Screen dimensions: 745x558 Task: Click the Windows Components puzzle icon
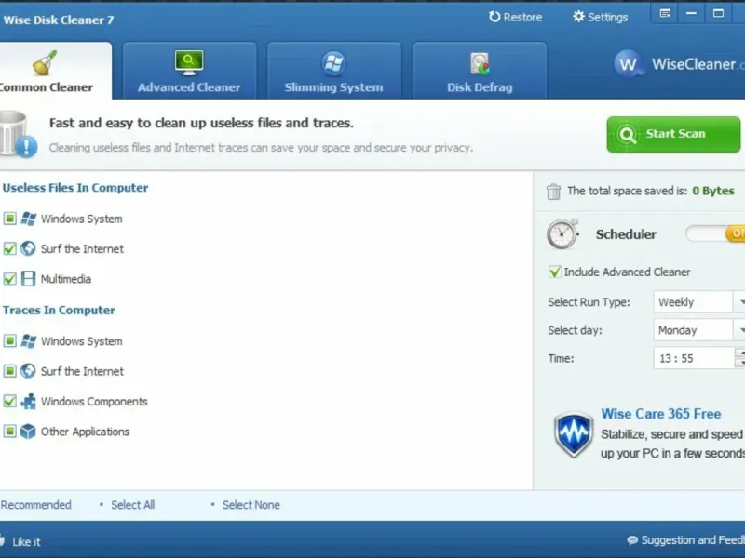click(29, 401)
